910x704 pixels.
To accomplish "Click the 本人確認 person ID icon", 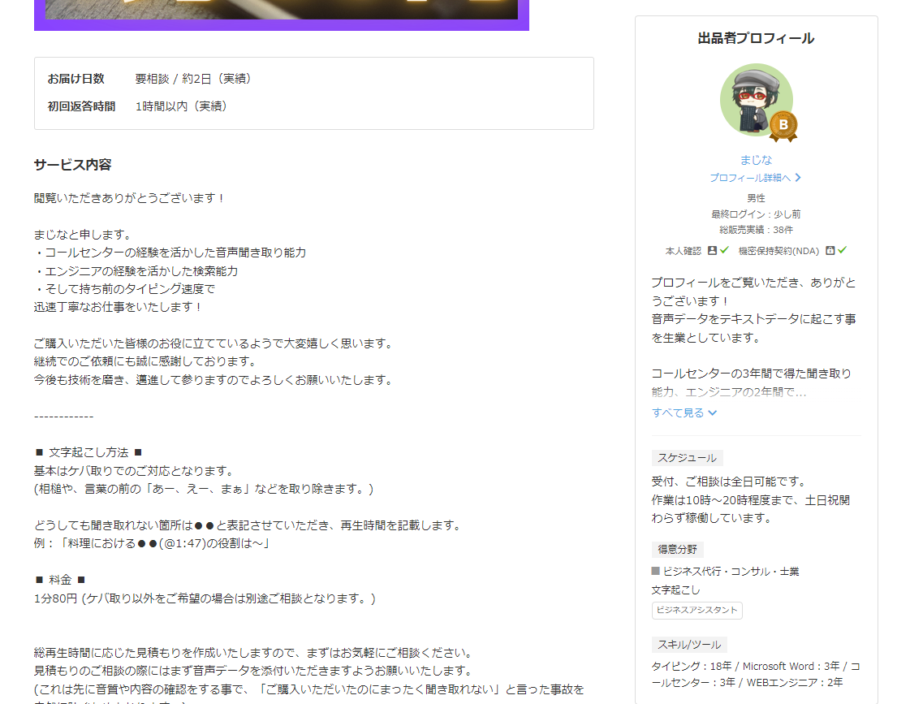I will tap(712, 251).
